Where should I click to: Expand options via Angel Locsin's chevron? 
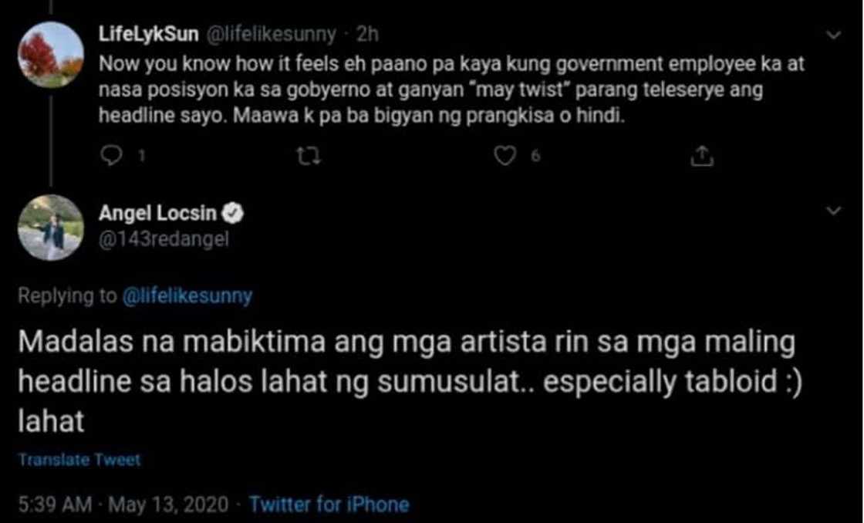click(x=833, y=209)
